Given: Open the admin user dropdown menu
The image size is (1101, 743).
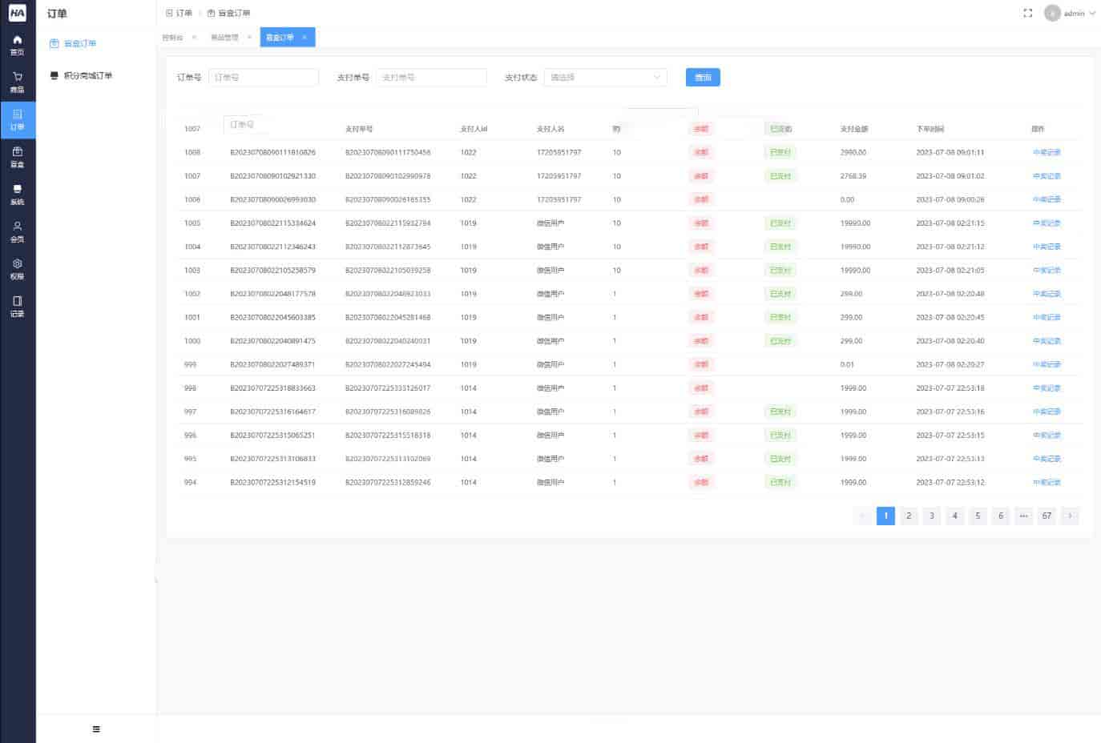Looking at the screenshot, I should tap(1071, 14).
